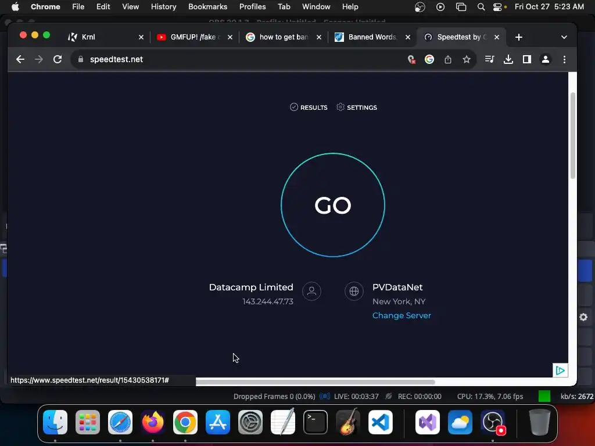Screen dimensions: 595x446
Task: Reload the speedtest.net page
Action: (58, 59)
